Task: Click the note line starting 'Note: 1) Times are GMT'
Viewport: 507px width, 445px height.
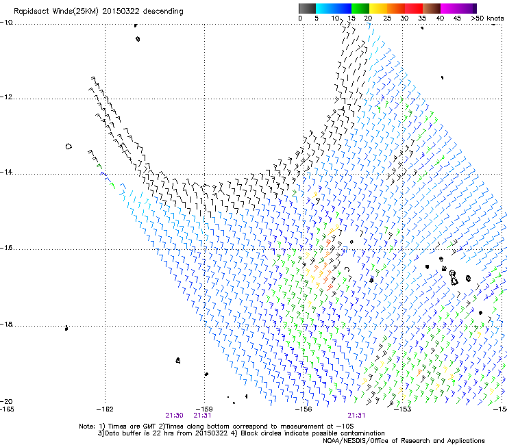Action: tap(217, 427)
